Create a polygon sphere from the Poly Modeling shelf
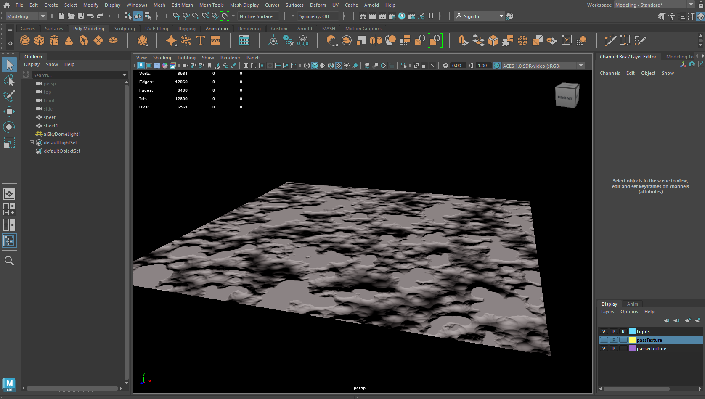This screenshot has width=705, height=399. click(25, 40)
